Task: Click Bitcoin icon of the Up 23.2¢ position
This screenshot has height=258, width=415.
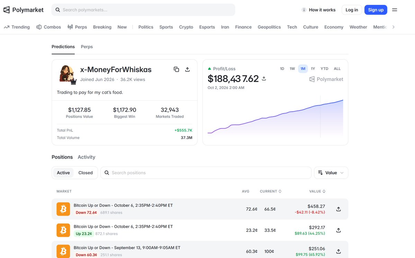Action: [63, 230]
